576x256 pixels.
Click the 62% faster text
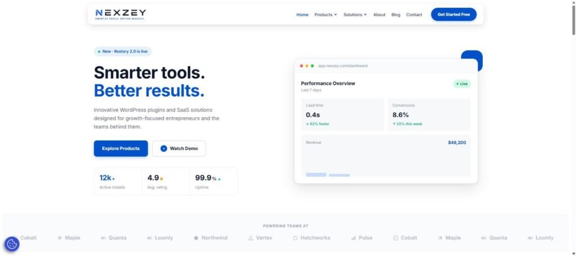click(317, 124)
